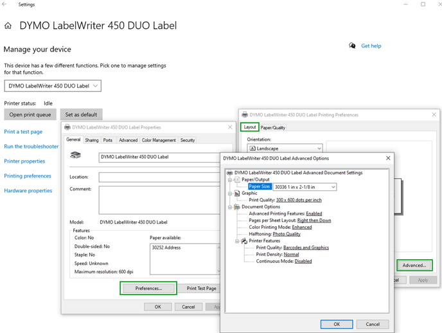Click the printer name input field
The image size is (442, 333).
[x=159, y=157]
